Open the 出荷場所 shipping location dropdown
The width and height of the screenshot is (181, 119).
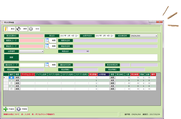click(x=42, y=51)
